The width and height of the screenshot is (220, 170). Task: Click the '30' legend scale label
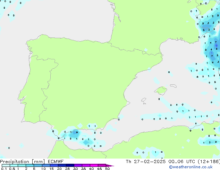point(75,169)
